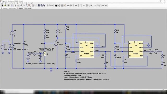Select the U2 NE555 timer chip
The height and width of the screenshot is (94, 167).
pyautogui.click(x=136, y=49)
